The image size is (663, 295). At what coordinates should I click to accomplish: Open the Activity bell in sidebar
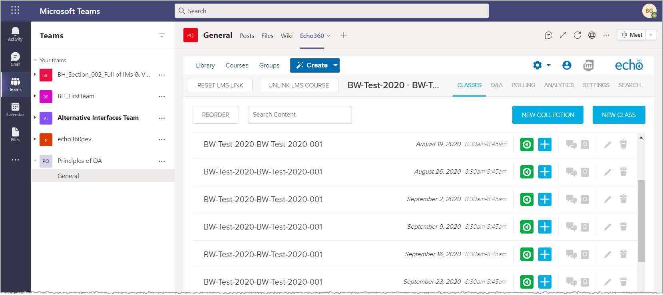point(15,34)
